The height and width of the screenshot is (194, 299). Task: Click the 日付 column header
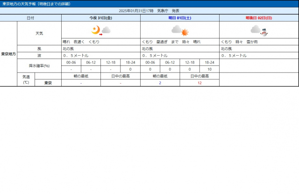point(30,18)
